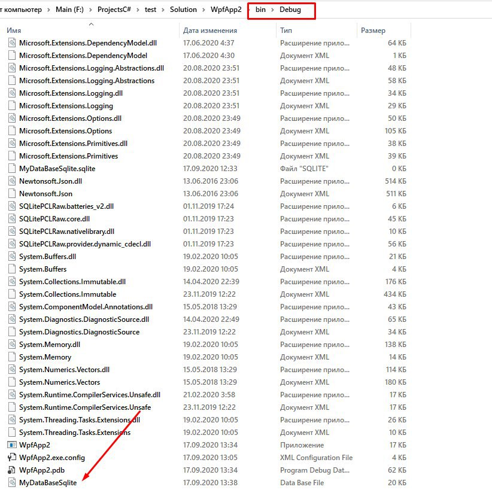Screen dimensions: 492x490
Task: Select Microsoft.Extensions.DependencyModel XML document name
Action: coord(83,56)
